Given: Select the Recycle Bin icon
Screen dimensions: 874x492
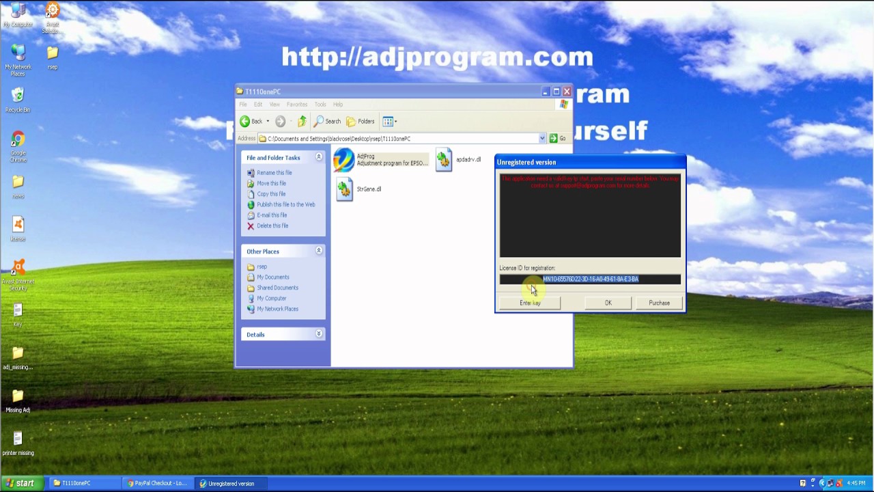Looking at the screenshot, I should [x=18, y=100].
